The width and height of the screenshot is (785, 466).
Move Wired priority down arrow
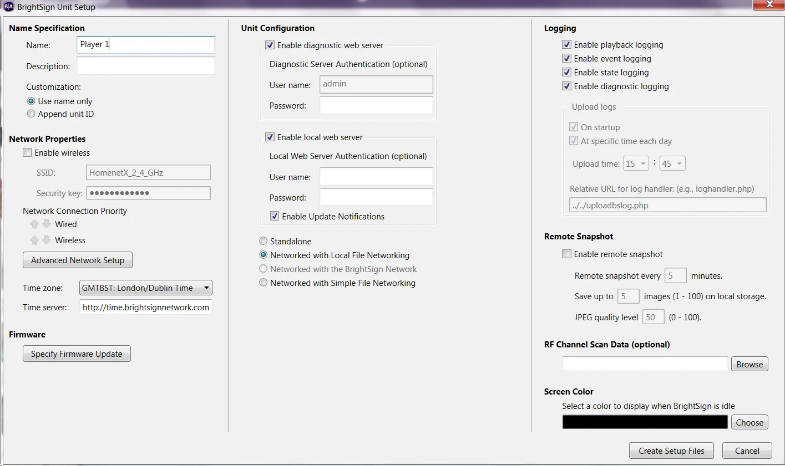click(47, 224)
